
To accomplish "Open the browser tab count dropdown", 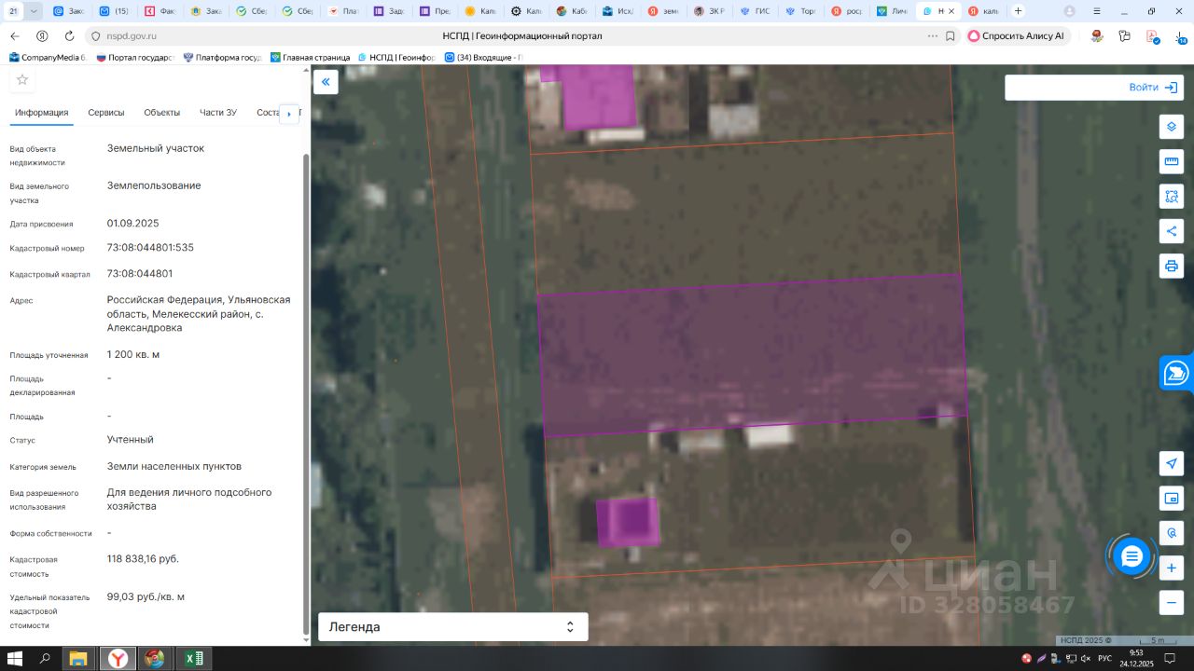I will (35, 11).
